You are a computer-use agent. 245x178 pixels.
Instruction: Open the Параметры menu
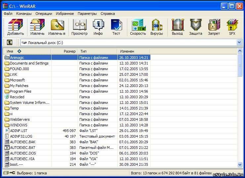pyautogui.click(x=87, y=14)
